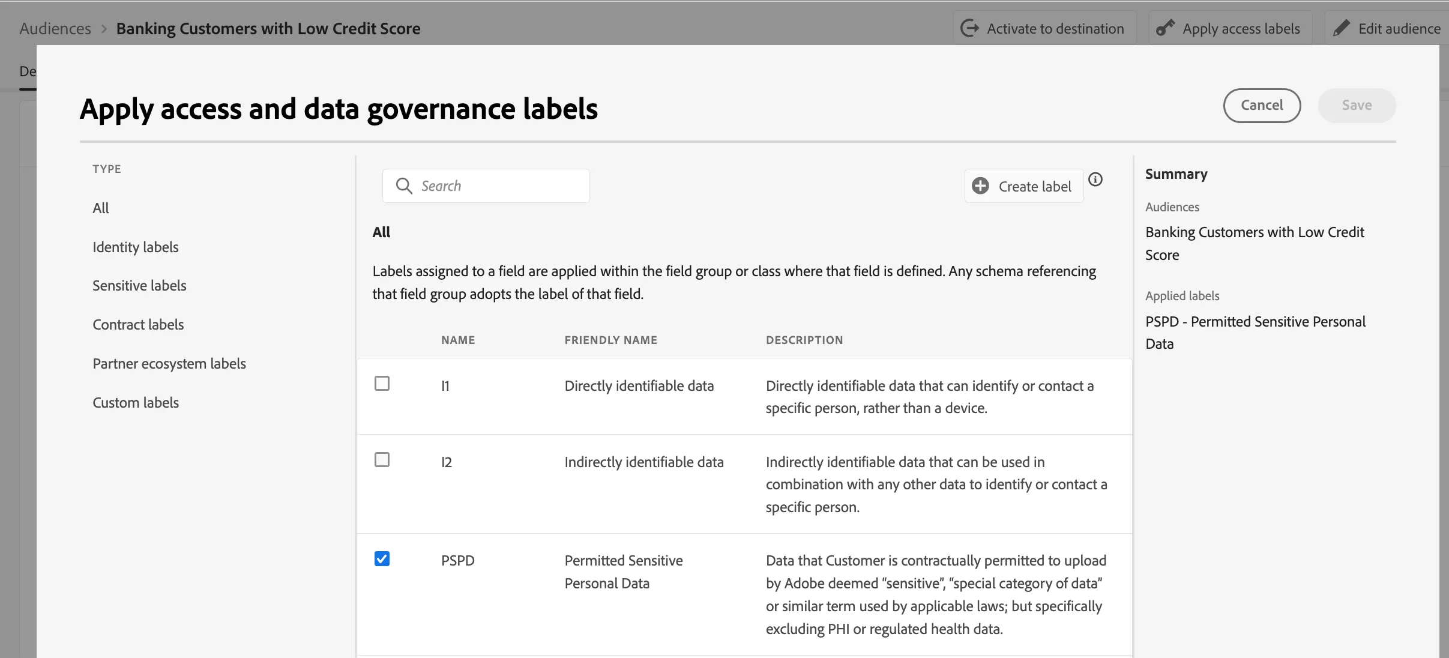The height and width of the screenshot is (658, 1449).
Task: Filter by Sensitive labels
Action: pos(139,285)
